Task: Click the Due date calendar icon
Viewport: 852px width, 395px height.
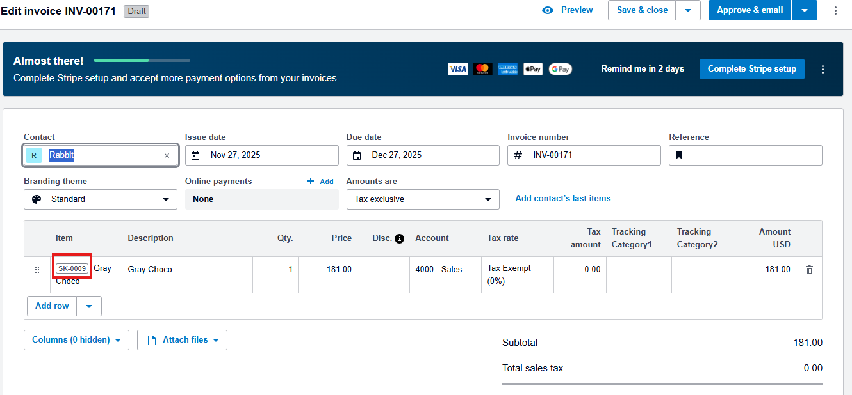Action: point(357,155)
